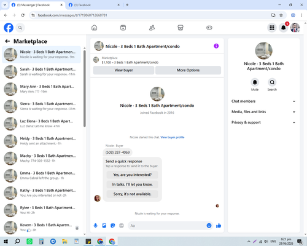Attach a photo using the image icon
The height and width of the screenshot is (246, 307).
tap(104, 226)
